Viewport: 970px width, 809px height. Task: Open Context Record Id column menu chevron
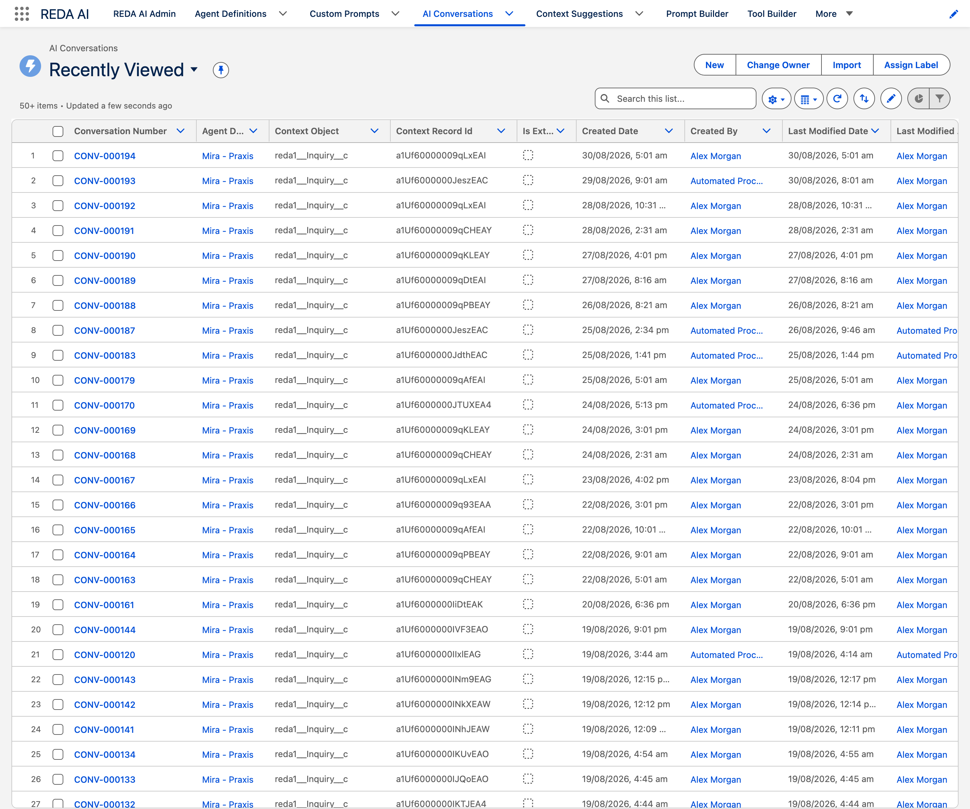(501, 131)
